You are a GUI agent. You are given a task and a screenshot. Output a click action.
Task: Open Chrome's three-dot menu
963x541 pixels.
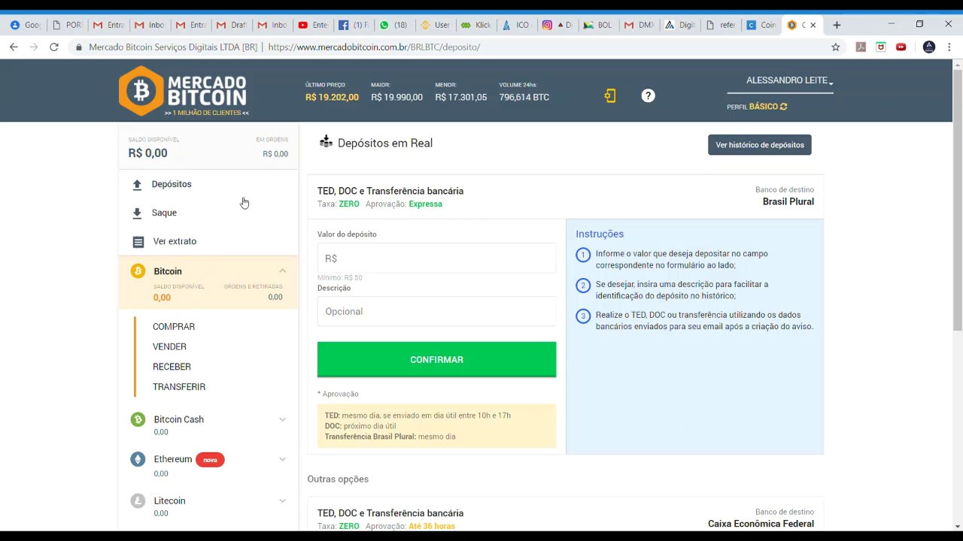coord(949,47)
